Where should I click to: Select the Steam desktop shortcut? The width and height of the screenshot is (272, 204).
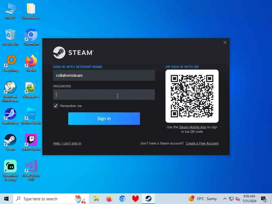click(x=10, y=142)
